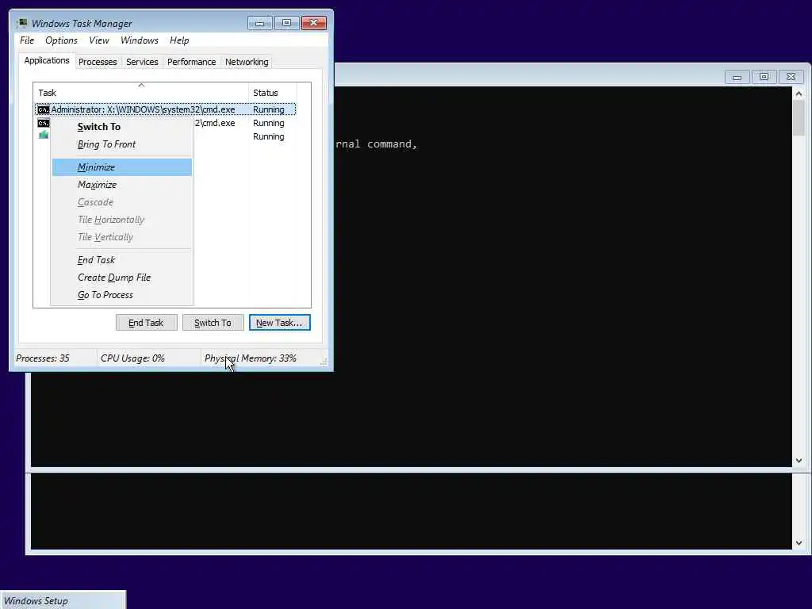The height and width of the screenshot is (609, 812).
Task: Click the Processes: 35 status entry
Action: click(43, 358)
